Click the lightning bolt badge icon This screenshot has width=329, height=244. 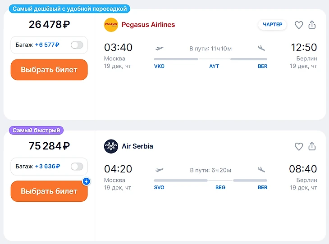[x=87, y=181]
